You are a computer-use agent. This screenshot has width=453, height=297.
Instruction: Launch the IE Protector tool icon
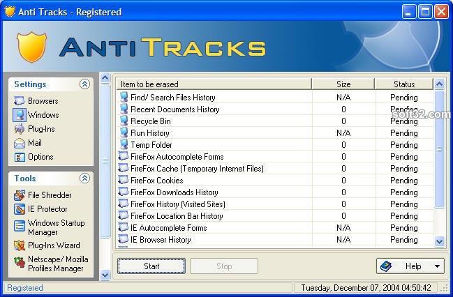click(x=20, y=209)
